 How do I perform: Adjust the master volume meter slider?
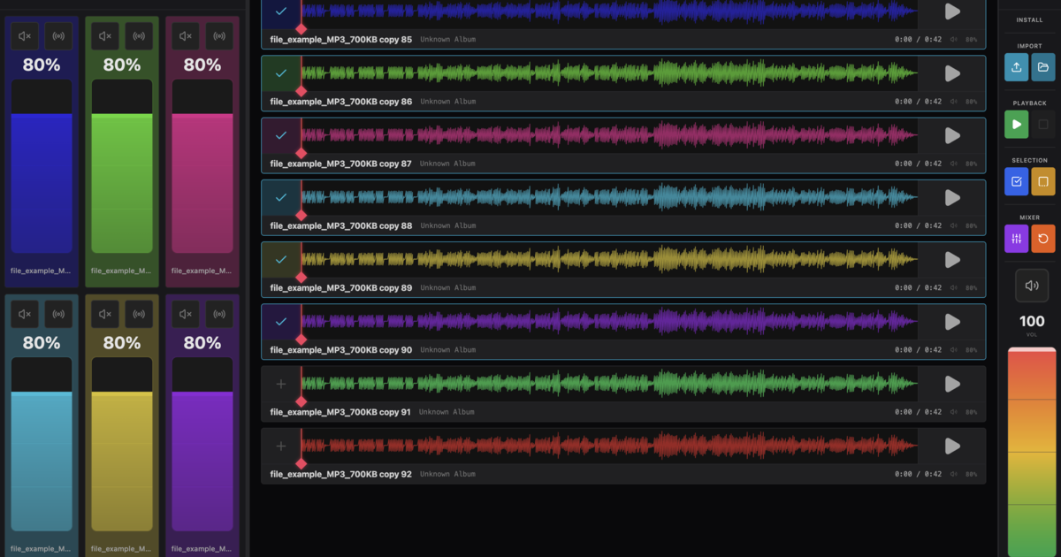tap(1032, 451)
